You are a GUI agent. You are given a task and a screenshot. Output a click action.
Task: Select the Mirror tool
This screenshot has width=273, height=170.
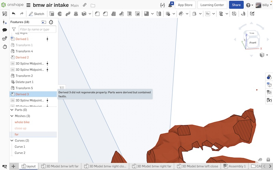click(x=159, y=14)
